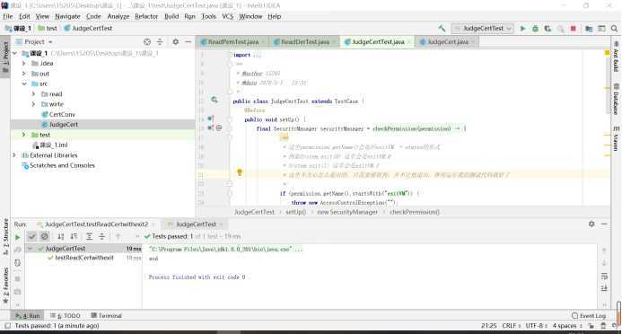The width and height of the screenshot is (622, 334).
Task: Click Search Everywhere magnifier icon
Action: [x=614, y=29]
